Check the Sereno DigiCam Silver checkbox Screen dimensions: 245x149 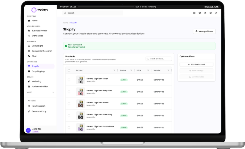pyautogui.click(x=69, y=80)
